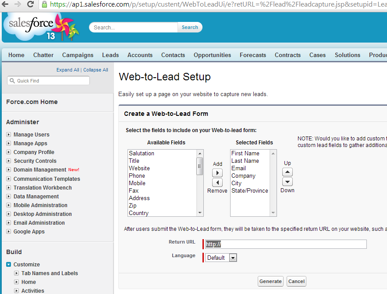The width and height of the screenshot is (387, 294).
Task: Click the Available Fields scrollbar thumb
Action: click(200, 166)
